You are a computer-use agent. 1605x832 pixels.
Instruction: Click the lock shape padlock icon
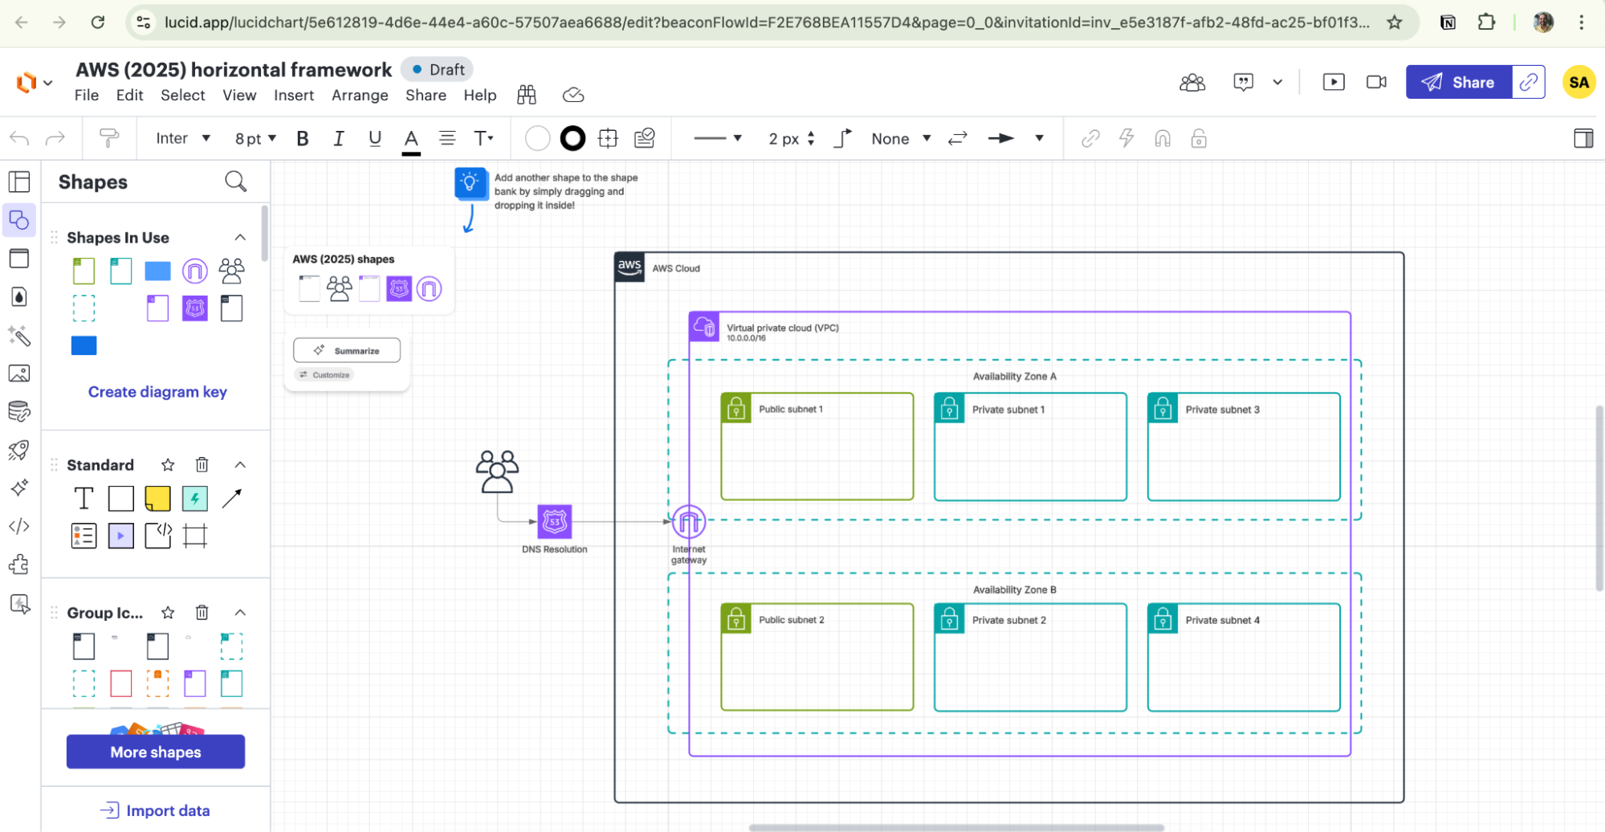1199,139
